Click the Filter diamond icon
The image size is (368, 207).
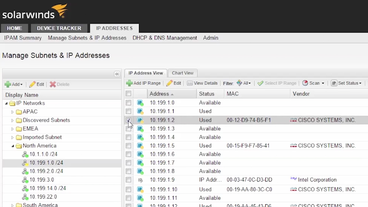239,83
